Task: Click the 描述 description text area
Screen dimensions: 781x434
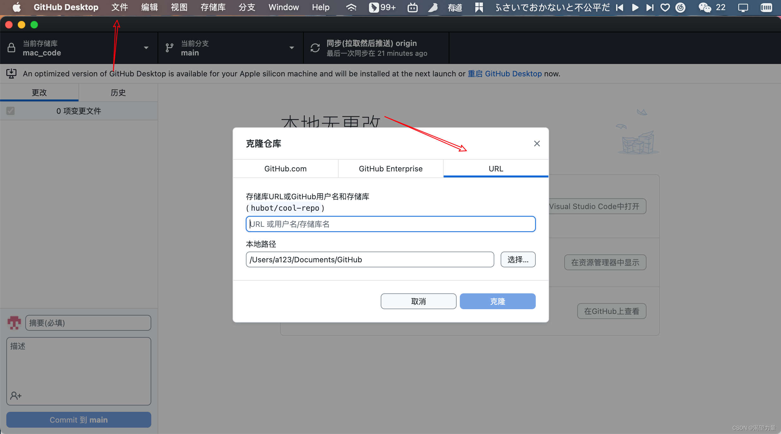Action: pos(79,371)
